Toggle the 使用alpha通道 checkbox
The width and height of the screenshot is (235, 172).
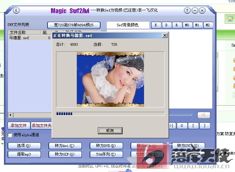point(10,135)
